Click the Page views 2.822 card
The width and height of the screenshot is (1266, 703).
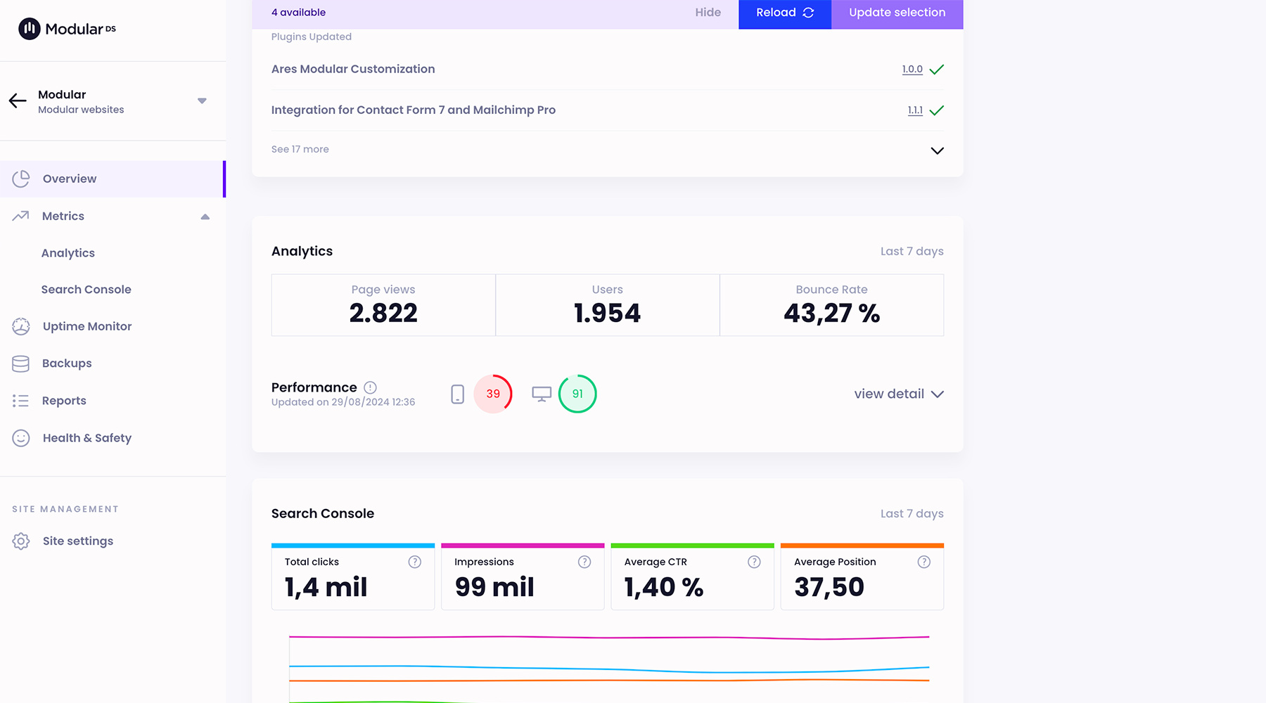pyautogui.click(x=383, y=305)
